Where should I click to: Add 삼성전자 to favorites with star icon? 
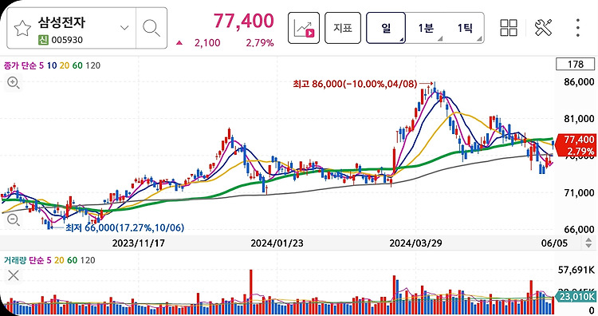coord(22,29)
